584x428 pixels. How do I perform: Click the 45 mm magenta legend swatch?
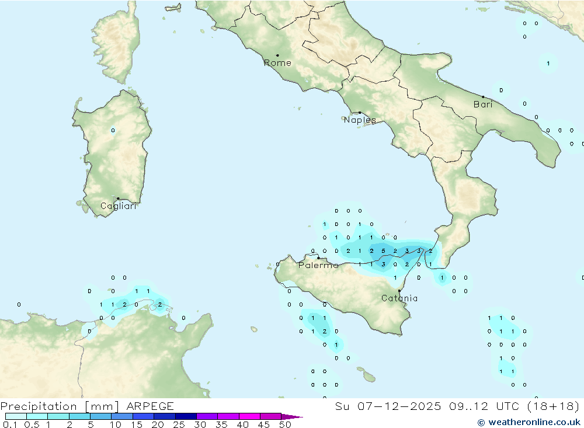tap(270, 416)
